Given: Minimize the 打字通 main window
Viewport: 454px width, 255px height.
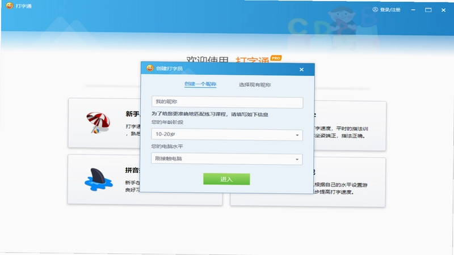Looking at the screenshot, I should [413, 10].
